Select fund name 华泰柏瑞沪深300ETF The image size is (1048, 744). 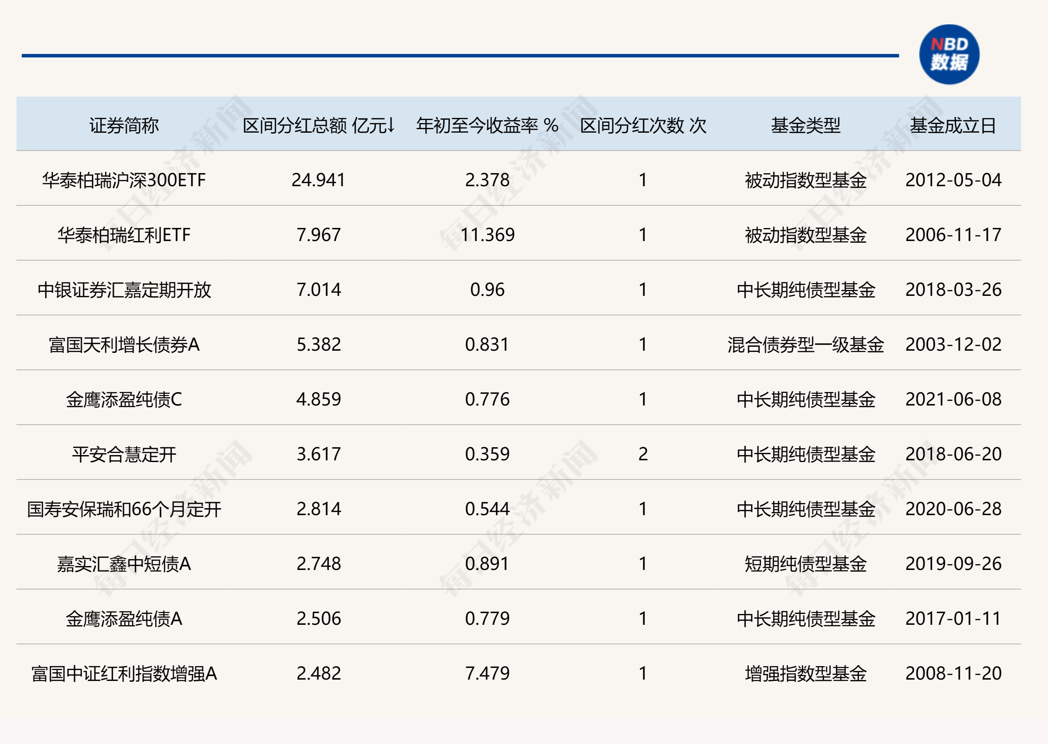pyautogui.click(x=124, y=180)
